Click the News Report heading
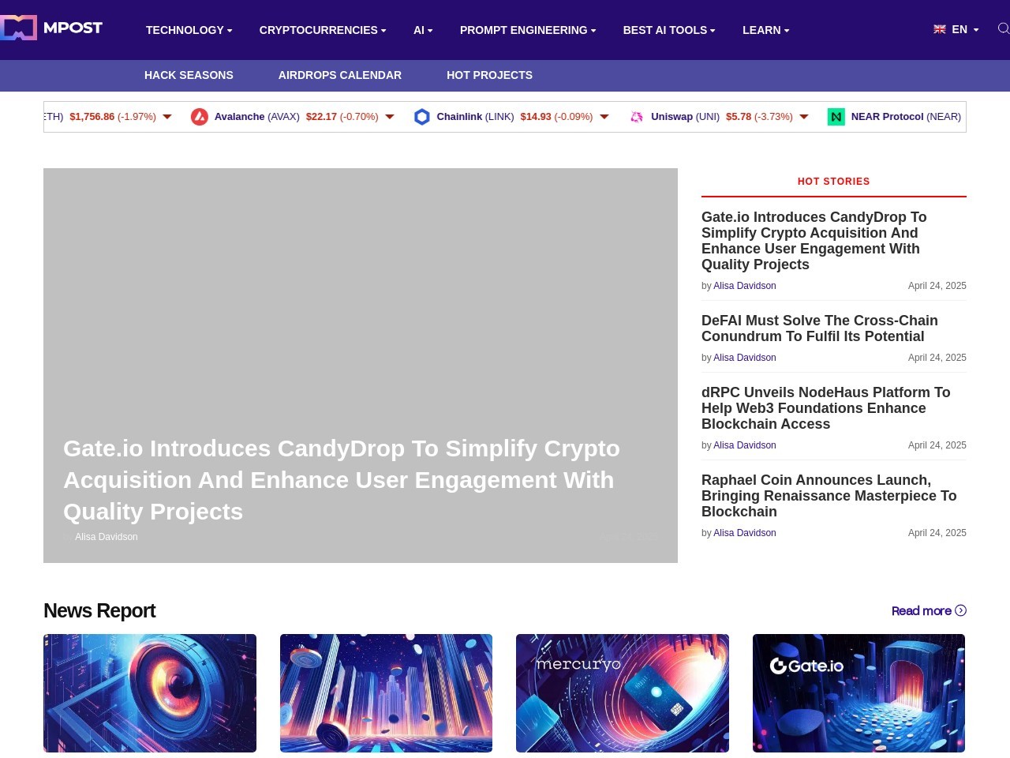This screenshot has height=758, width=1010. point(99,610)
